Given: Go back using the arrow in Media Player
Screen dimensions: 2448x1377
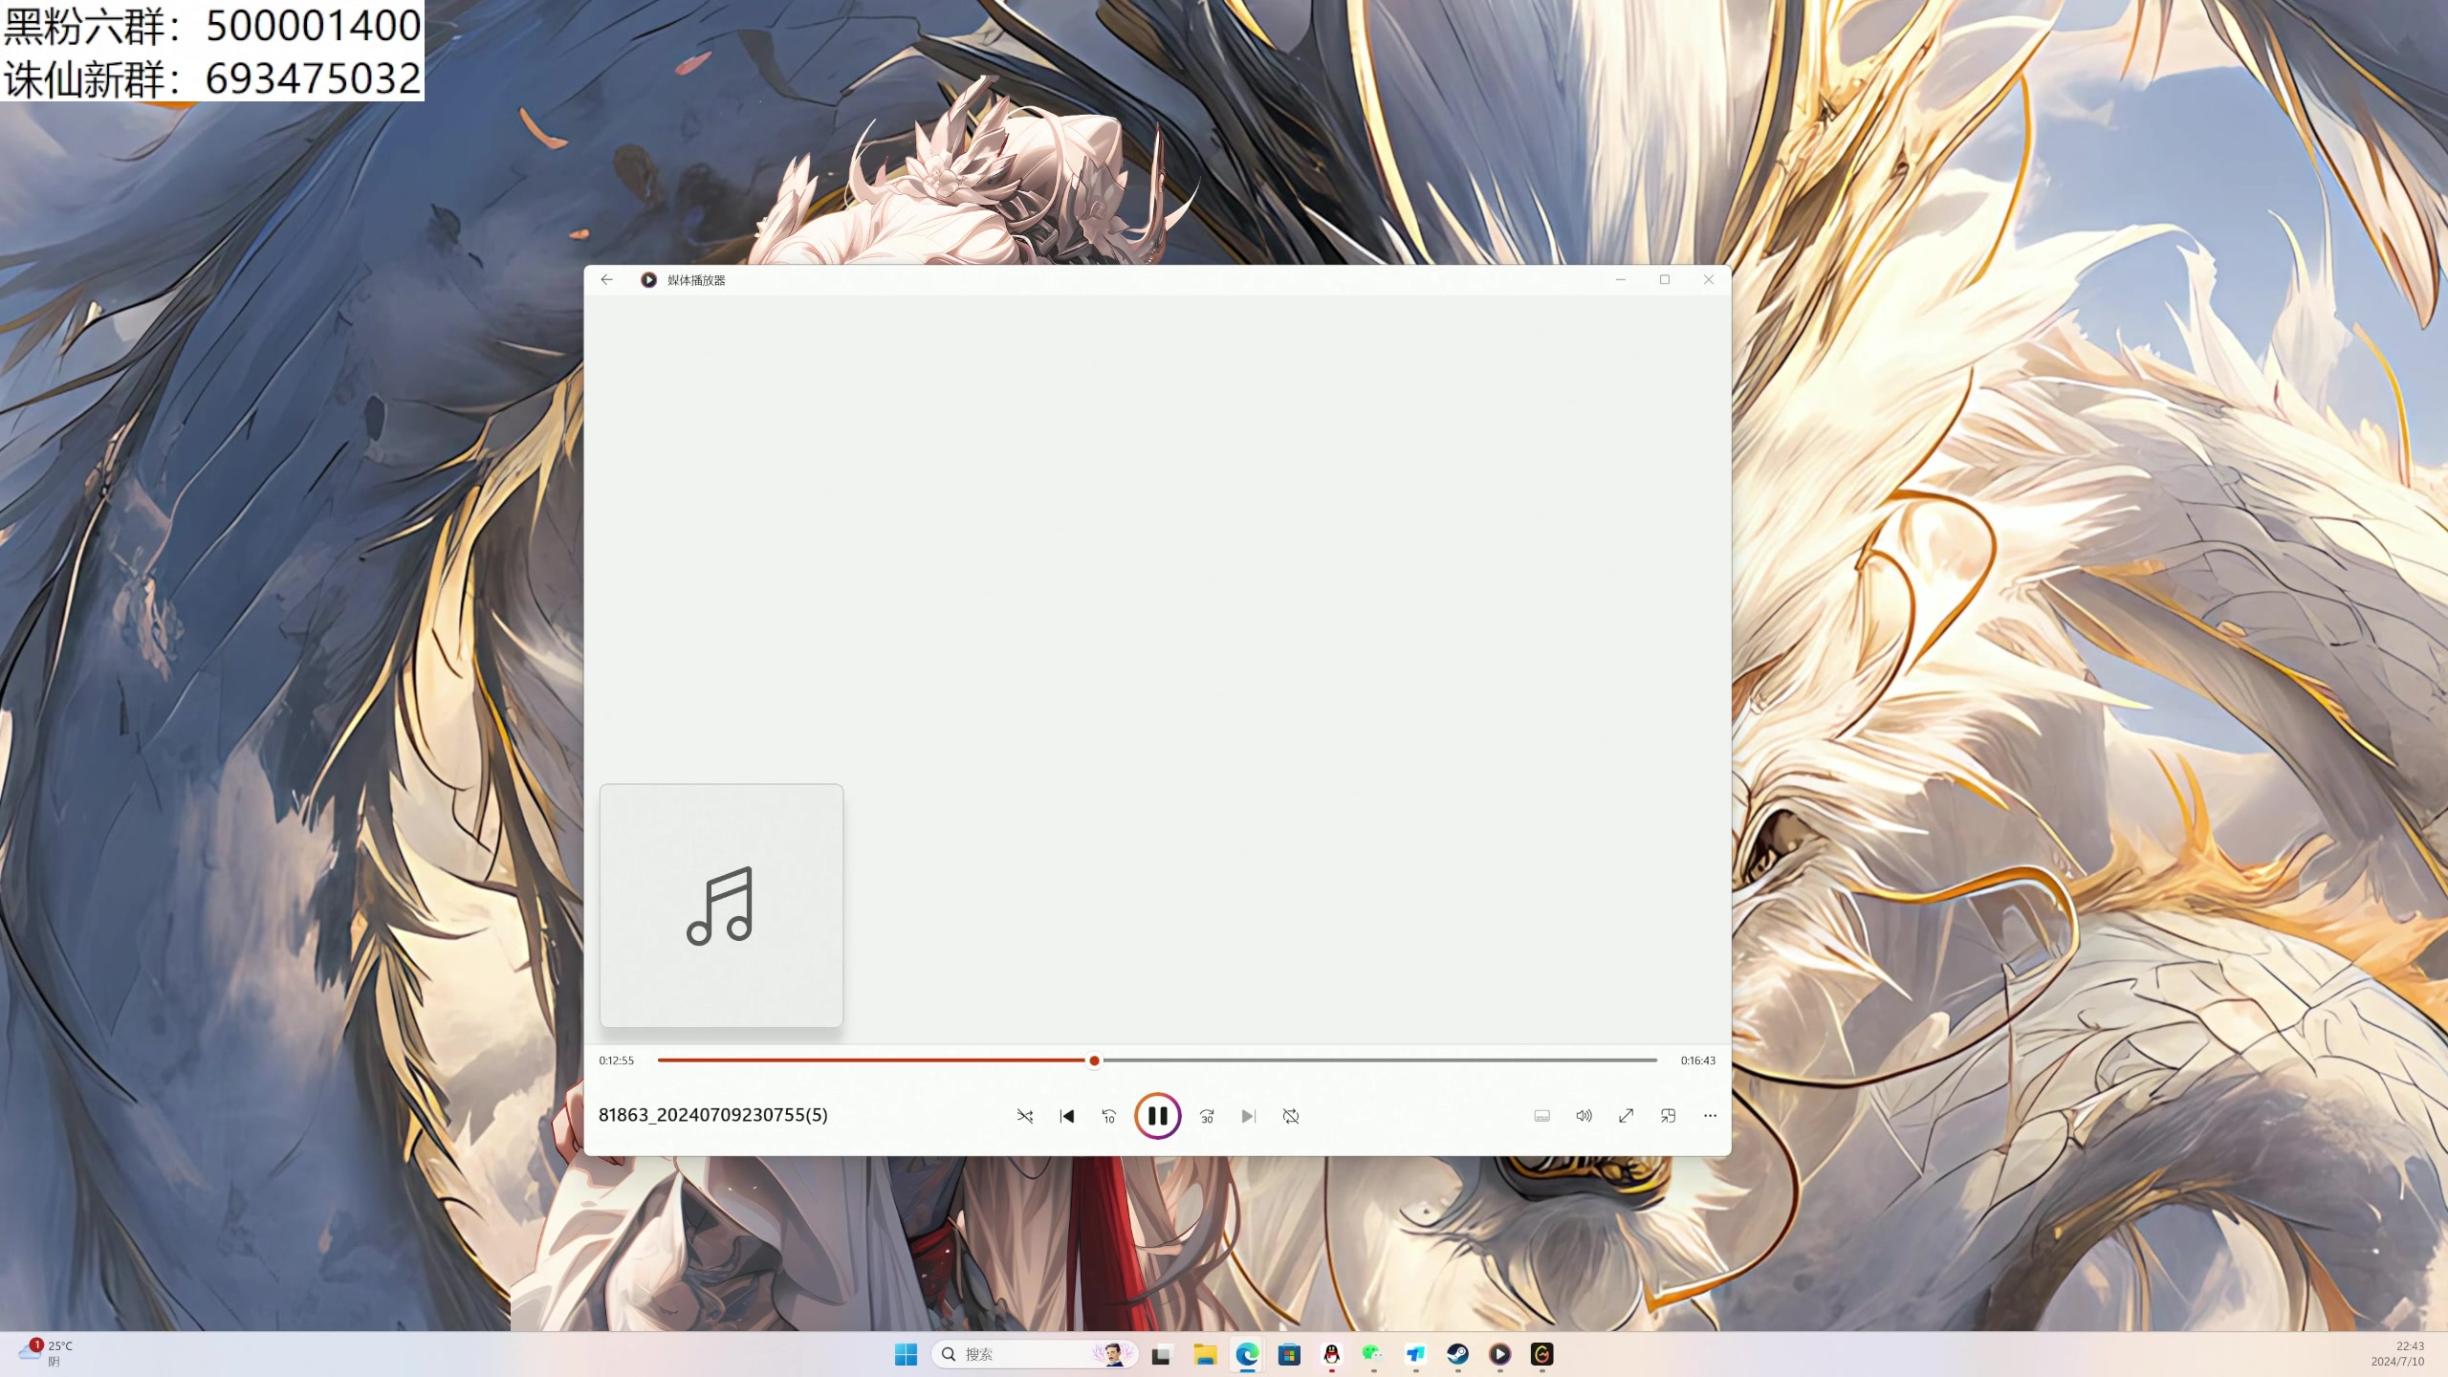Looking at the screenshot, I should 606,279.
